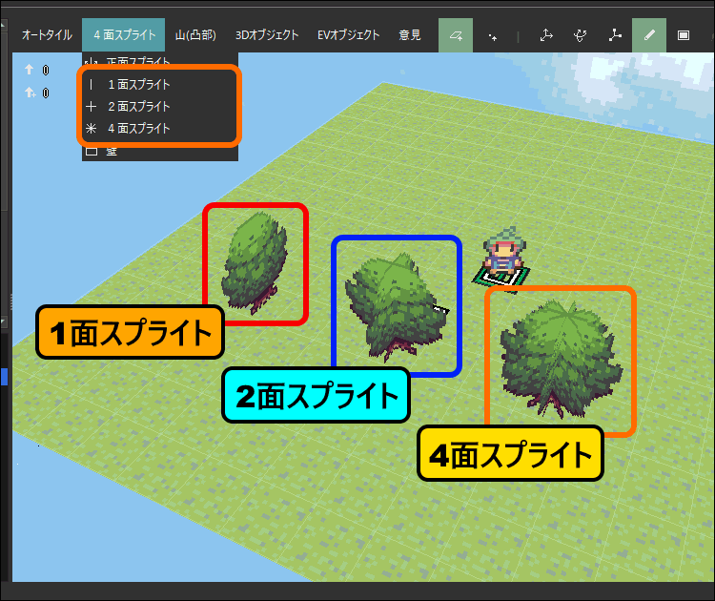Choose 1面スプライト from the list
Viewport: 715px width, 601px height.
click(x=138, y=84)
